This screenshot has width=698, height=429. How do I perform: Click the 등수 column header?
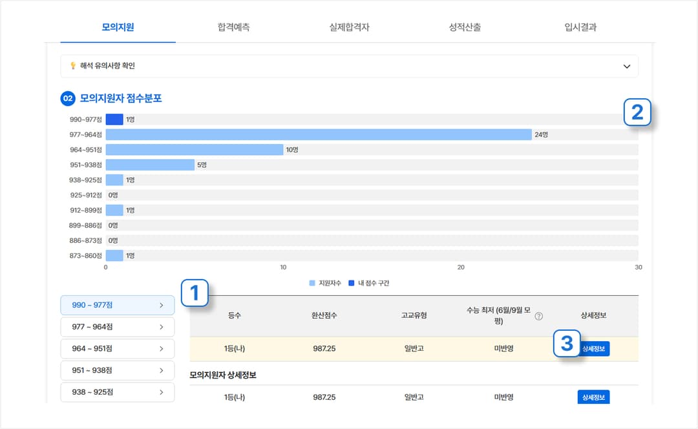[235, 315]
